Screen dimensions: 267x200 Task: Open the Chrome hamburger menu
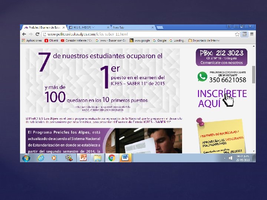252,34
